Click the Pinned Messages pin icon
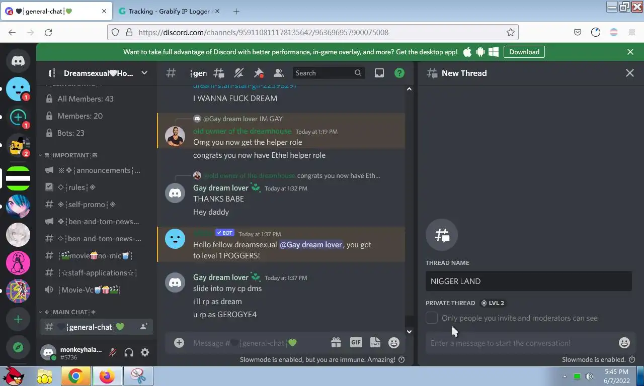Viewport: 644px width, 386px height. point(259,73)
